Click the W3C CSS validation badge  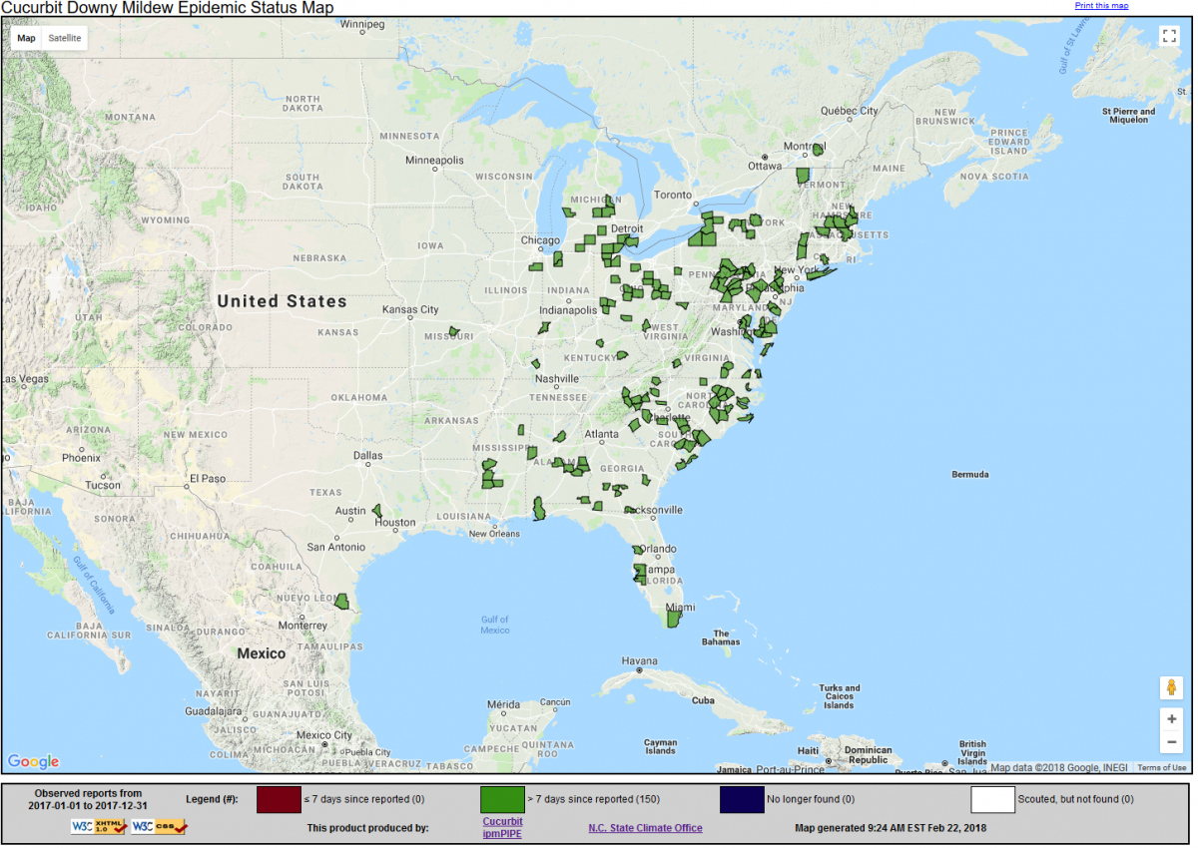[x=159, y=826]
